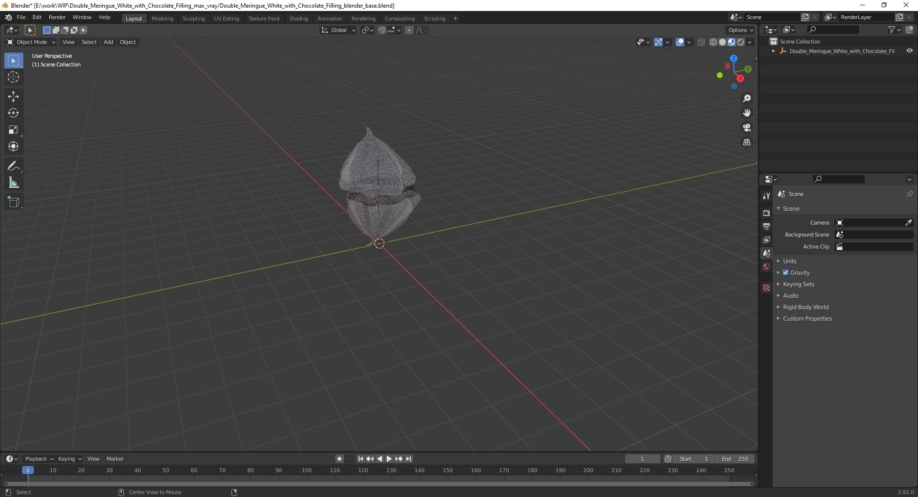Select the Transform tool

pyautogui.click(x=13, y=146)
